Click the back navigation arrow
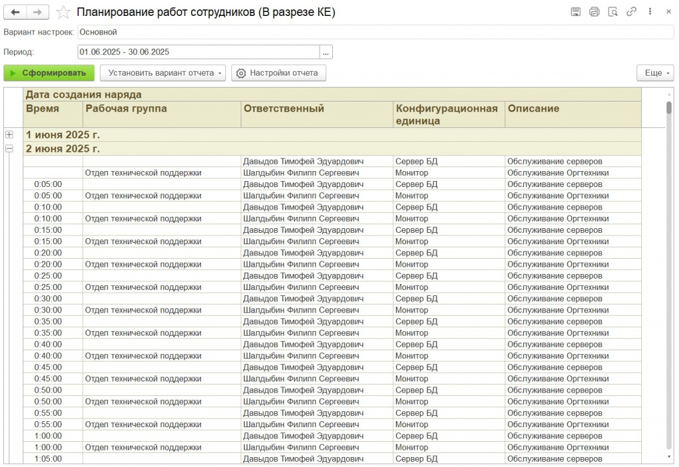Image resolution: width=679 pixels, height=467 pixels. pyautogui.click(x=15, y=12)
